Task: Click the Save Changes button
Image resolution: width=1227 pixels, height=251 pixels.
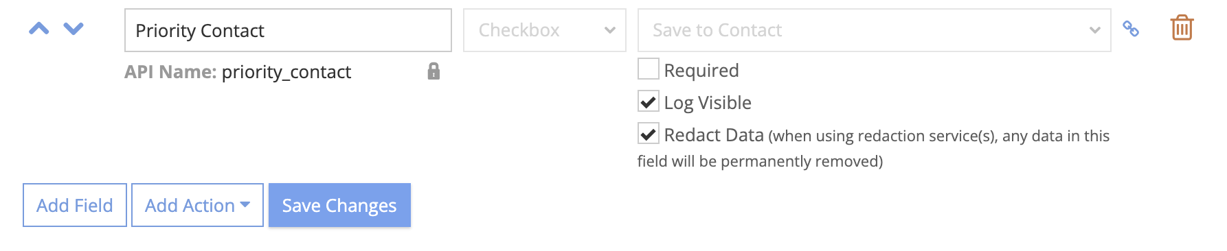Action: click(x=339, y=205)
